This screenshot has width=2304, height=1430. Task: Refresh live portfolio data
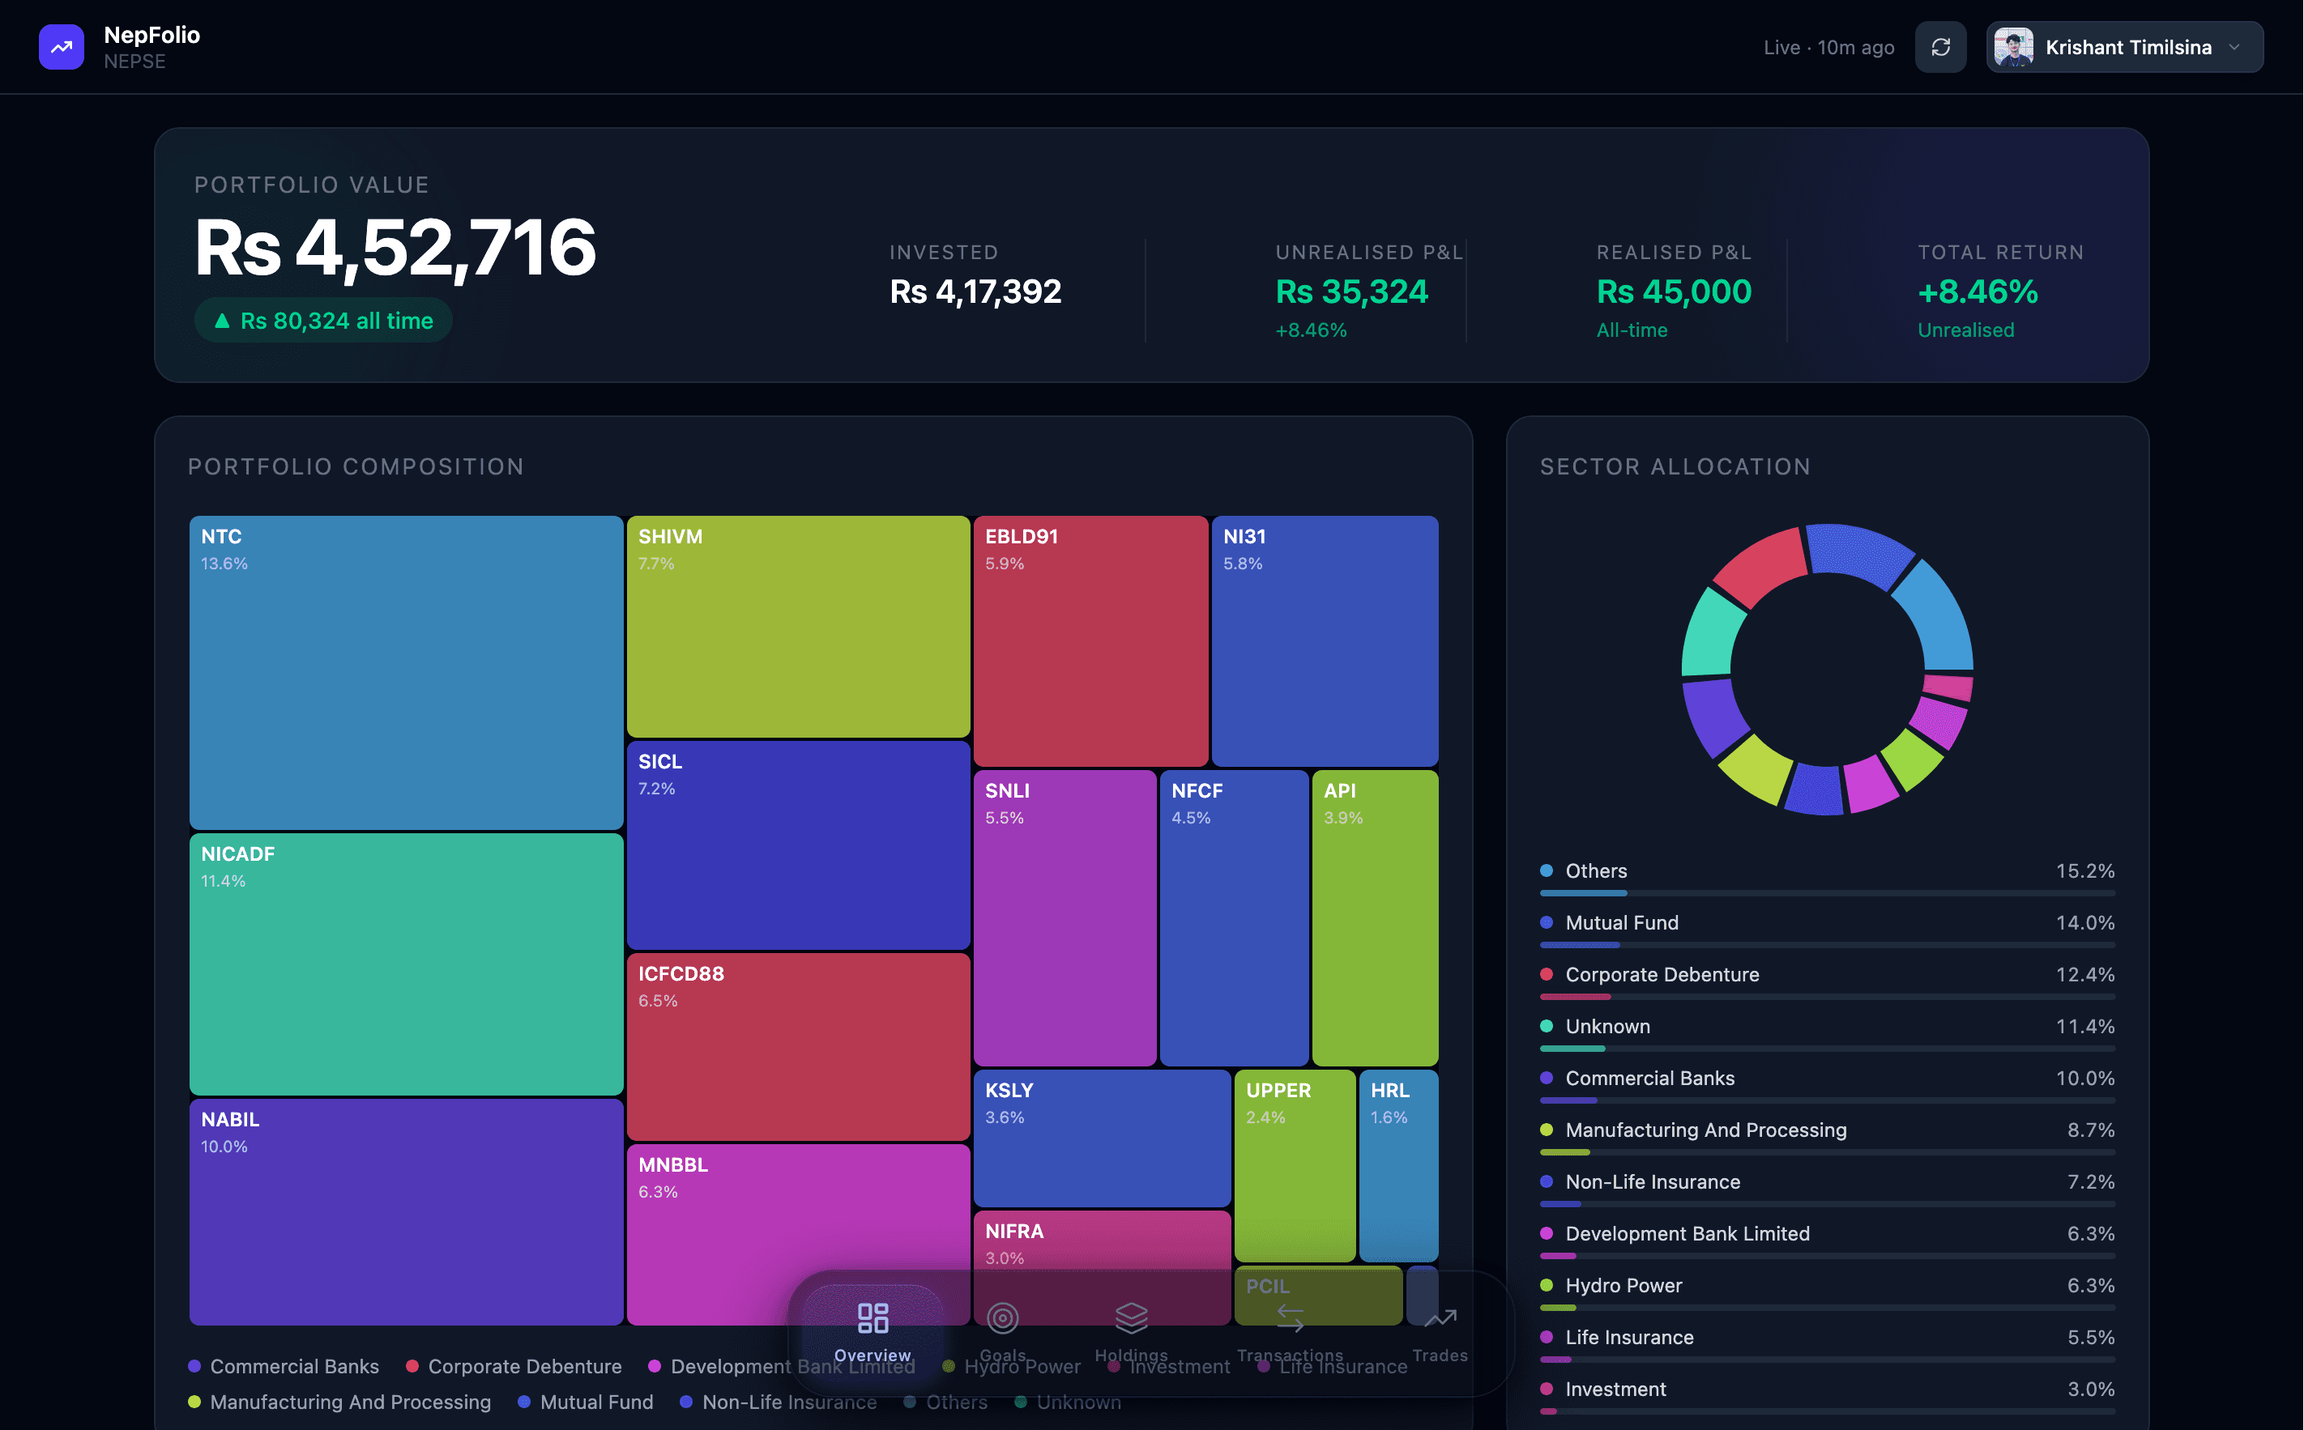click(x=1939, y=47)
